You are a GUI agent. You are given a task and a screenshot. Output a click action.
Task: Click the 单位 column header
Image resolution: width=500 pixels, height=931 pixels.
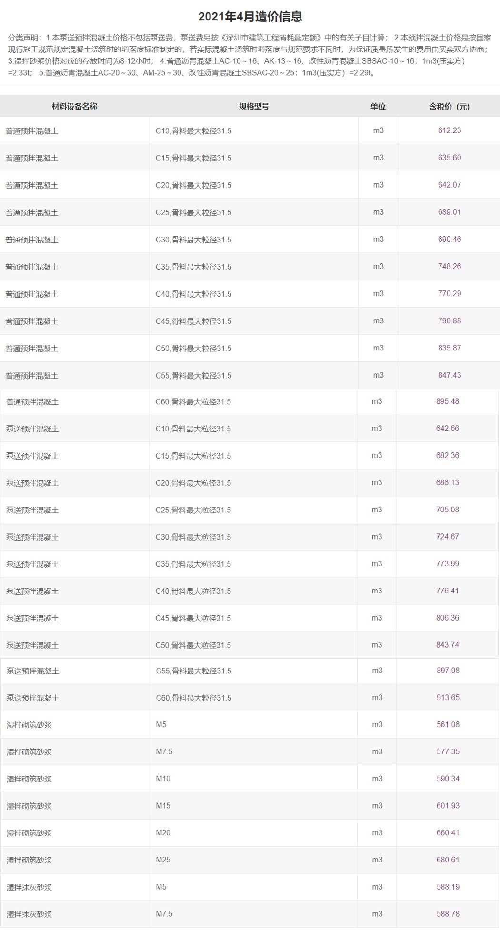coord(378,107)
